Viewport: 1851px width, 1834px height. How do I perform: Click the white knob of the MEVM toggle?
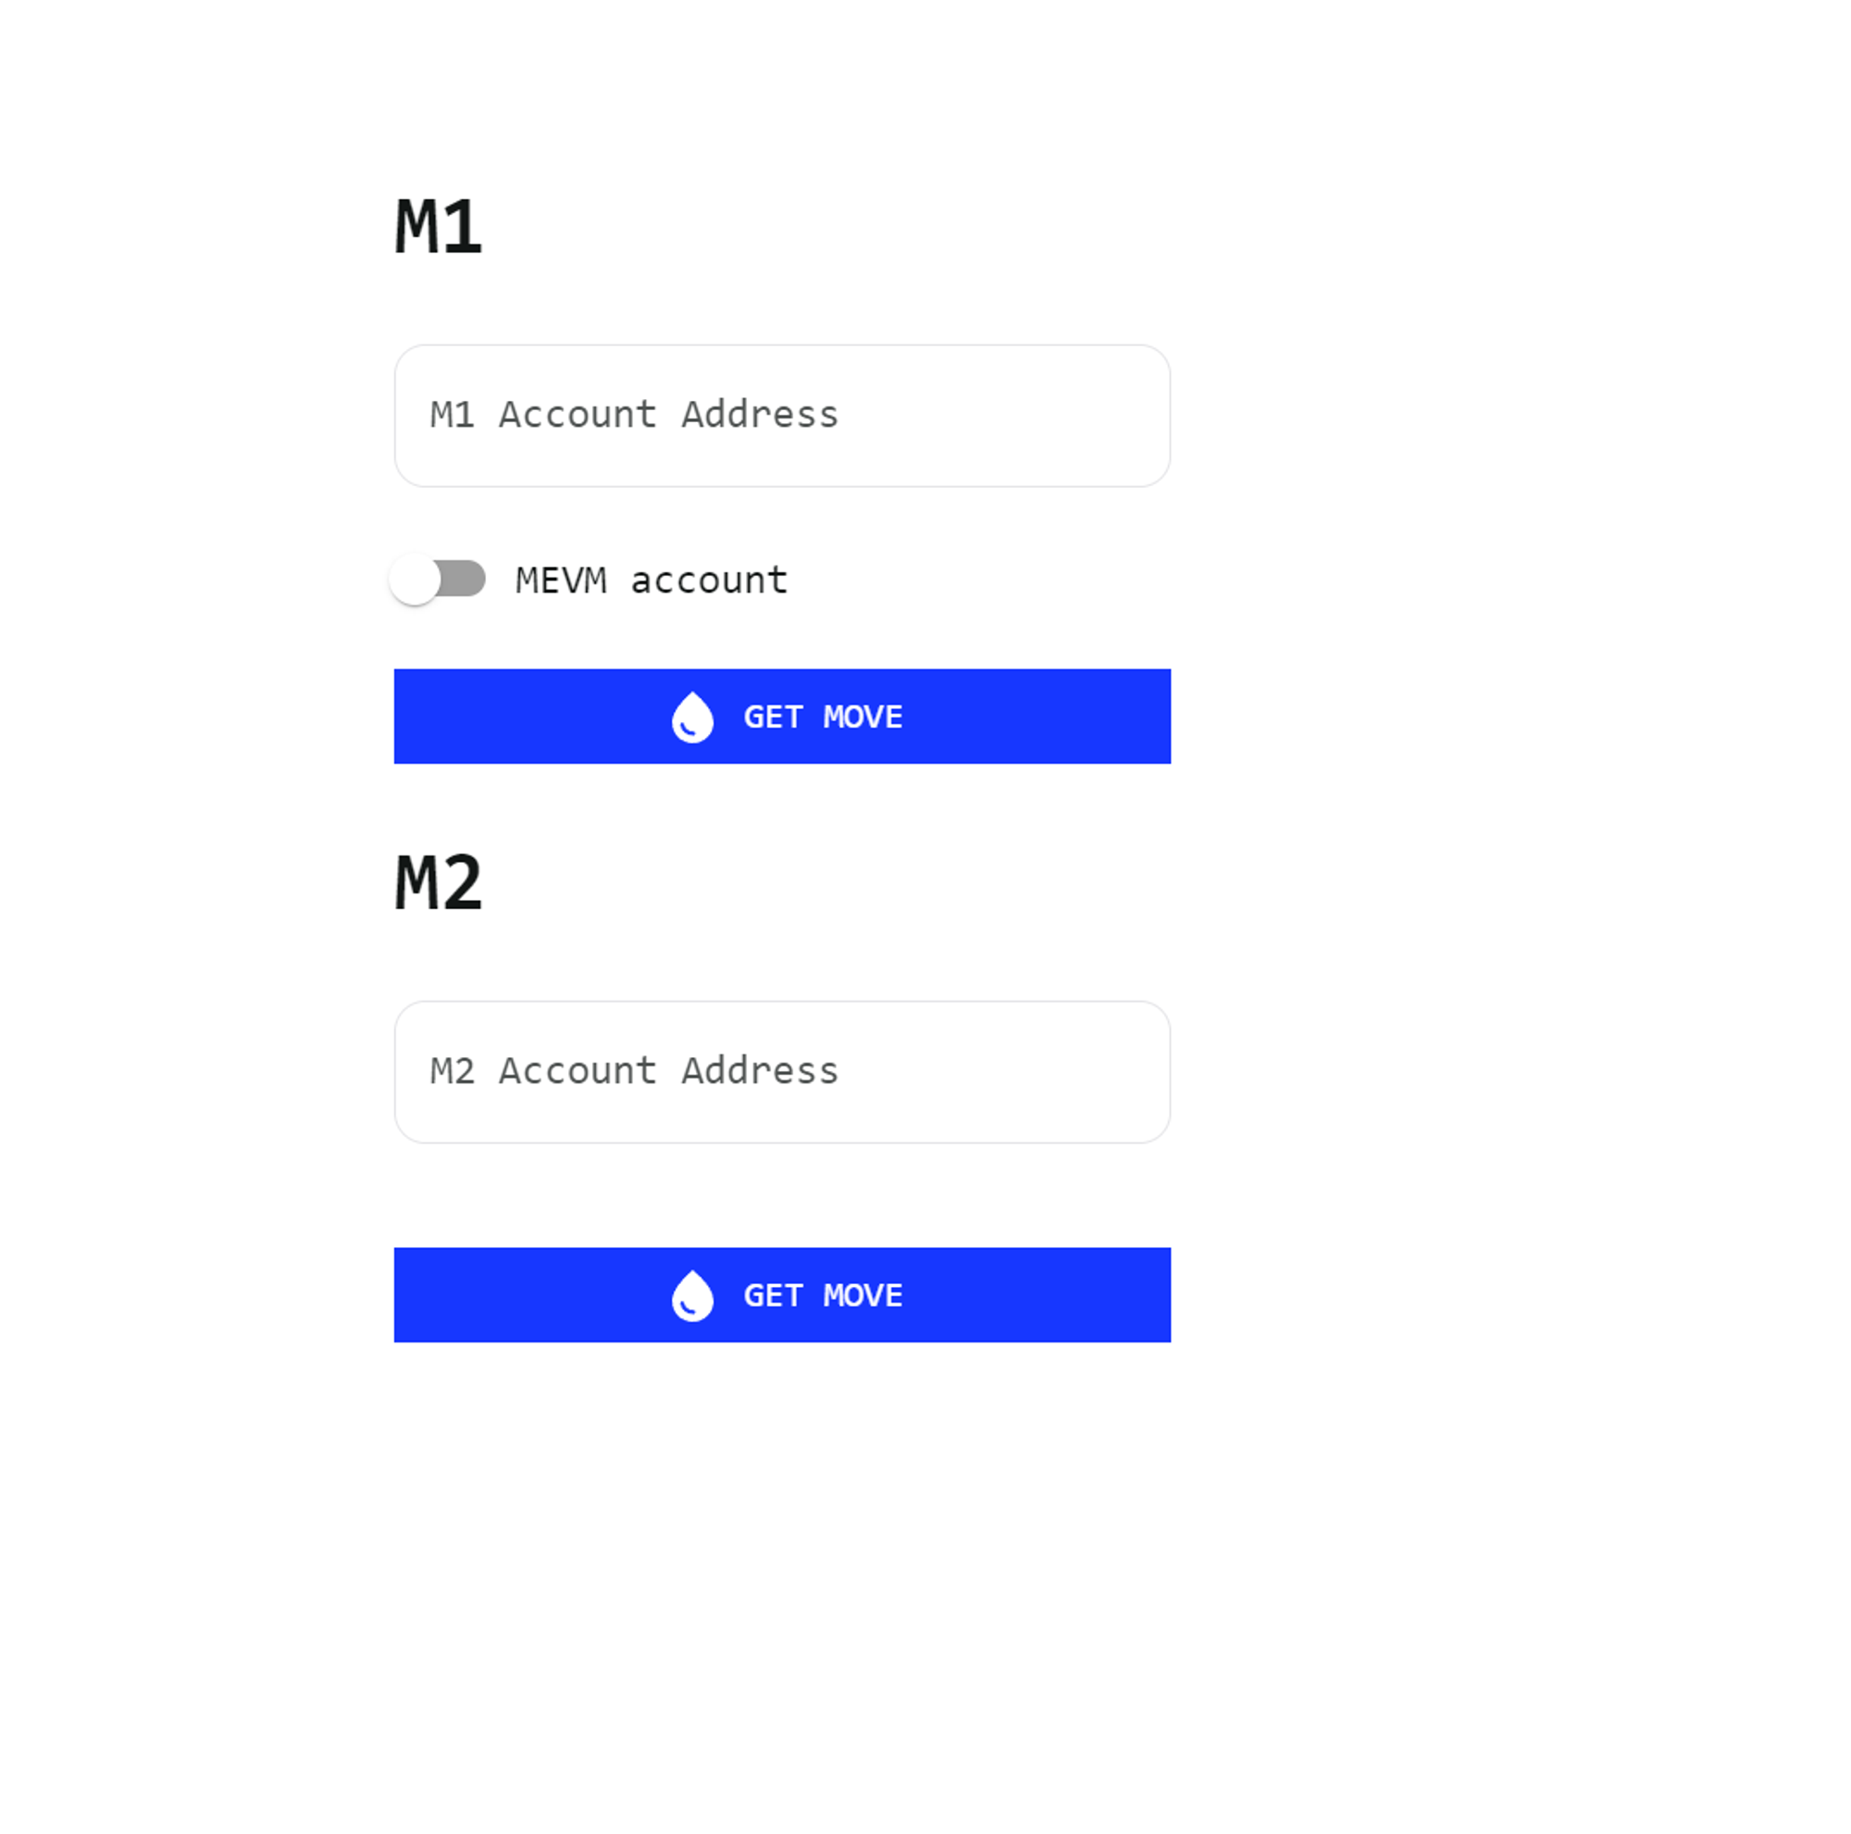pos(414,580)
